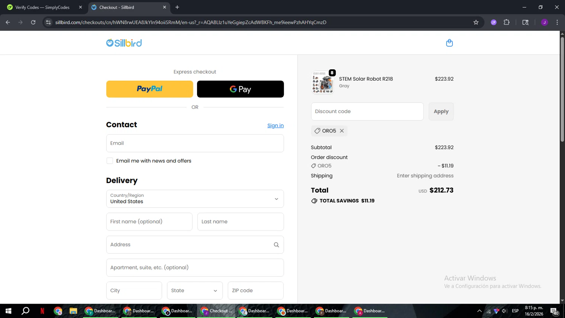Open the network tray icon
The width and height of the screenshot is (565, 318).
click(489, 311)
